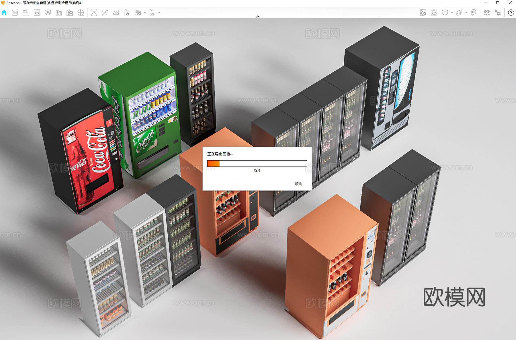Open Visual Settings eye icon

point(486,13)
